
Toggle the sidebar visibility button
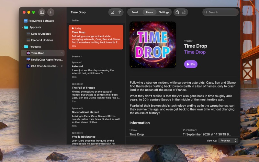point(42,12)
